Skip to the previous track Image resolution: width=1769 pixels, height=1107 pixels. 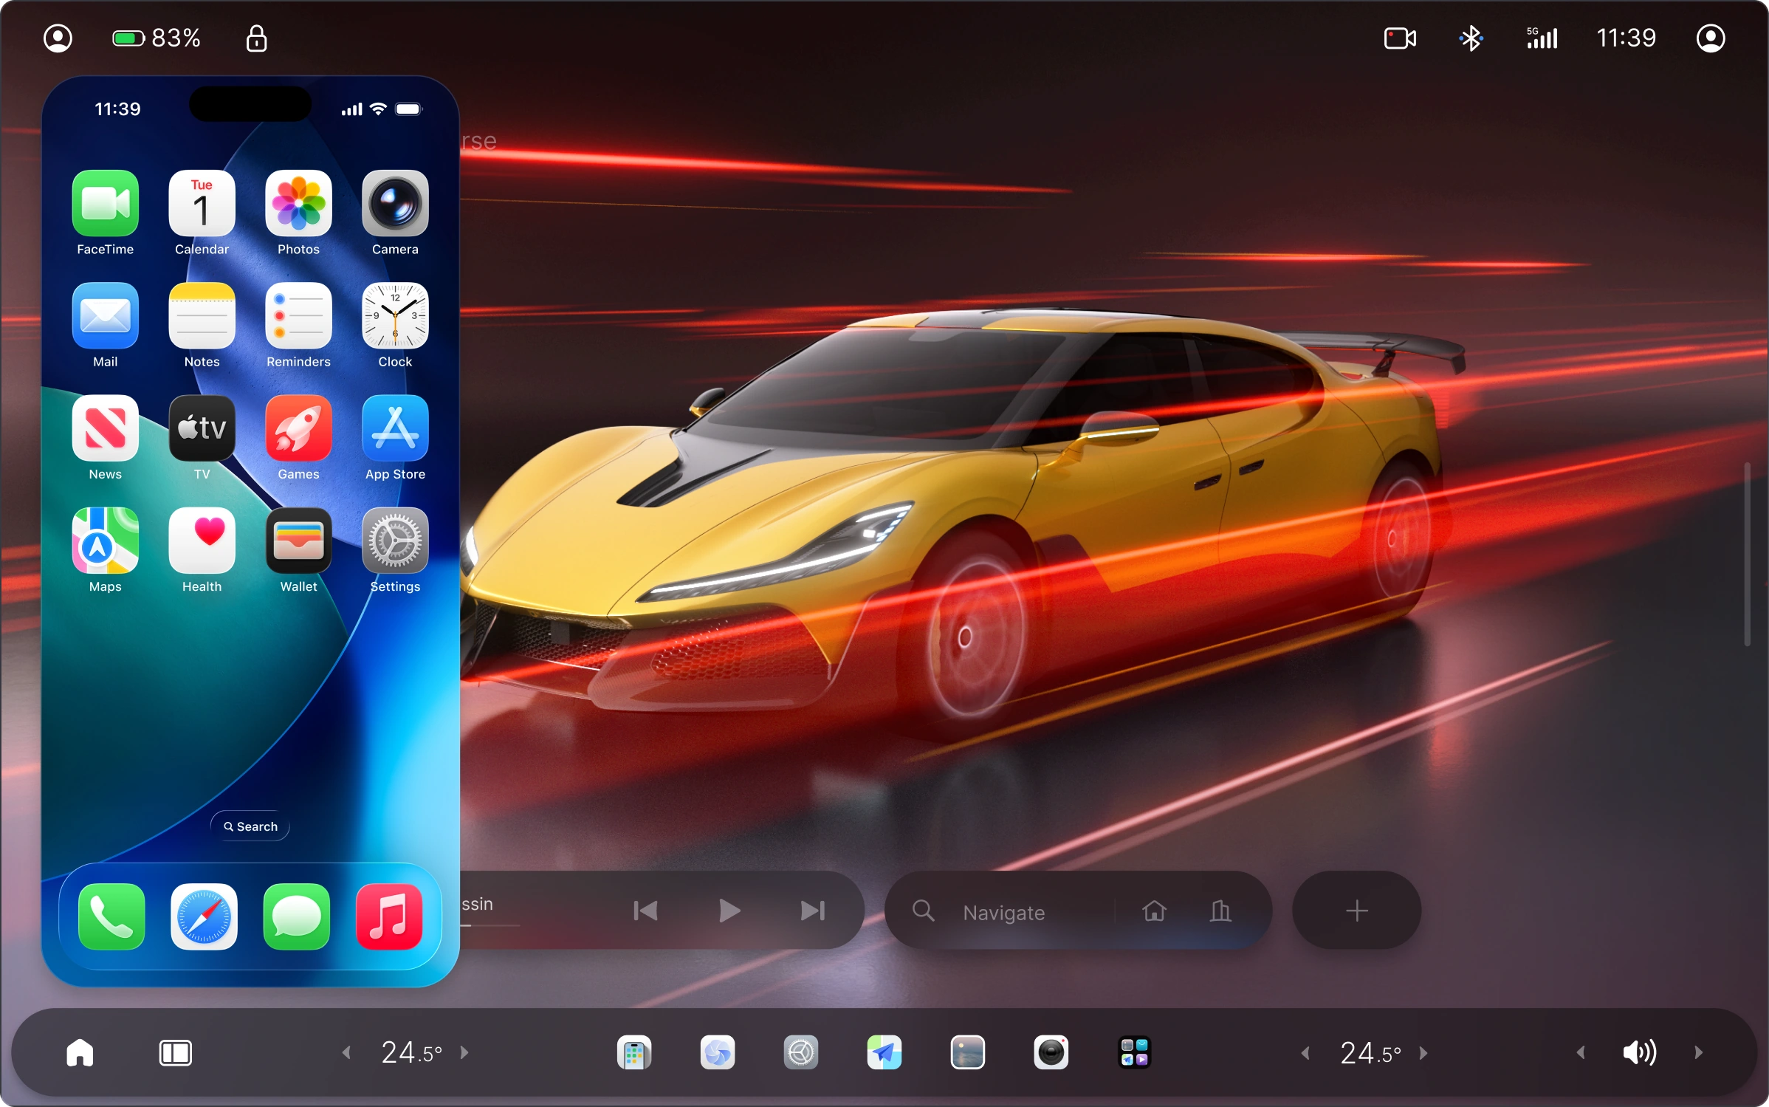(645, 911)
